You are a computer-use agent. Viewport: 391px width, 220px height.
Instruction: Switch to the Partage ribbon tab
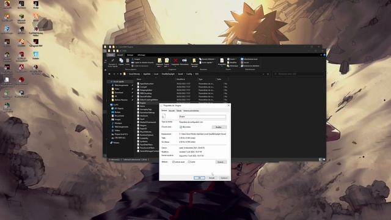coord(130,55)
